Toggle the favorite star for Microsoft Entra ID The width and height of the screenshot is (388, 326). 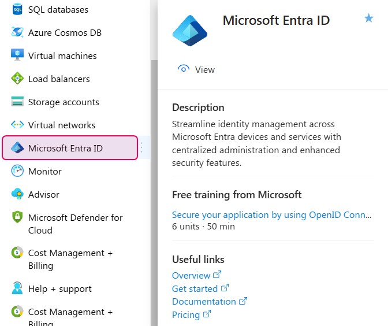pyautogui.click(x=369, y=18)
